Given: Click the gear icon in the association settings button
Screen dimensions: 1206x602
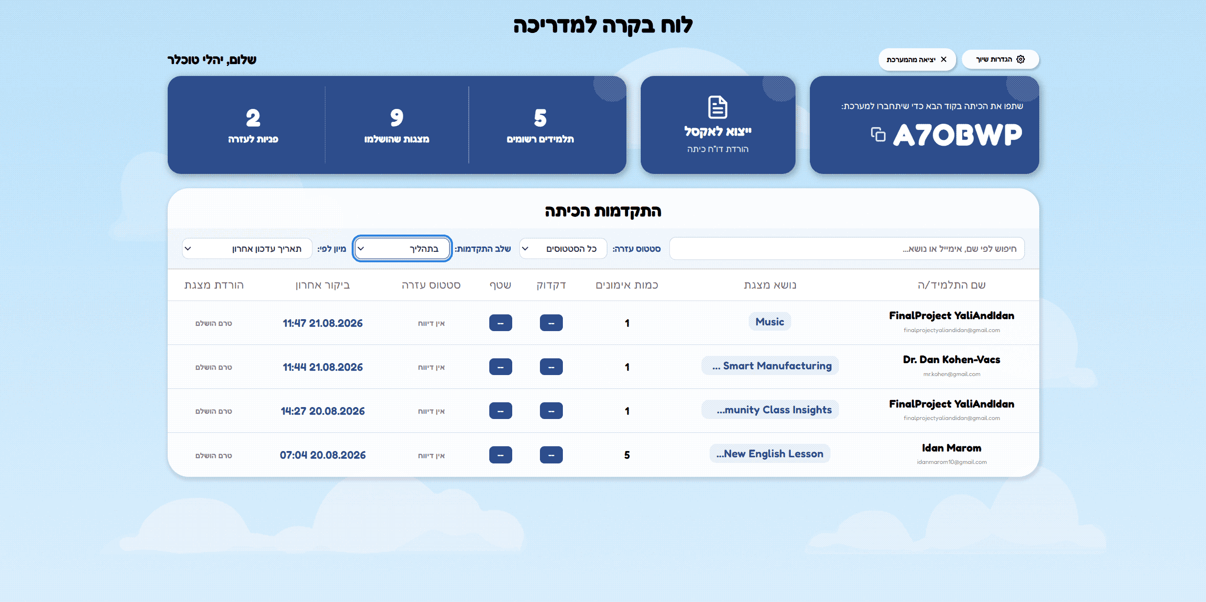Looking at the screenshot, I should point(1021,59).
